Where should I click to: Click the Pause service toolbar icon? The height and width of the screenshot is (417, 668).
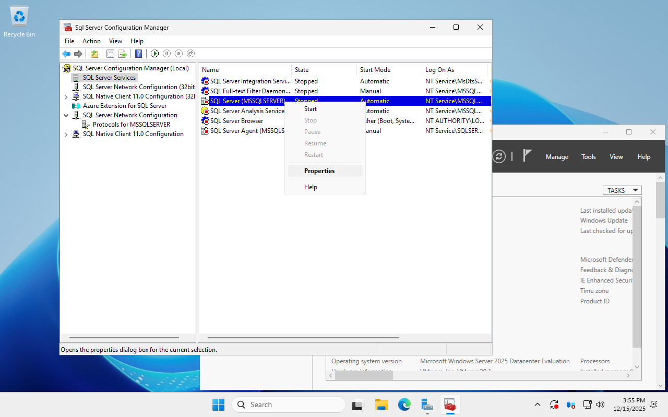[x=166, y=53]
